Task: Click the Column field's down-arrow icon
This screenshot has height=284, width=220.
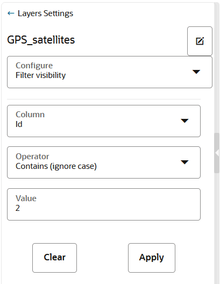Action: pos(184,121)
